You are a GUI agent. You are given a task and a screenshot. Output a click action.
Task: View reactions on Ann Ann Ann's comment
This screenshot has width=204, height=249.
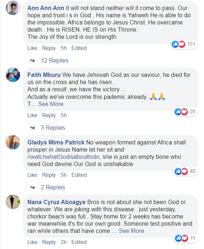click(x=184, y=44)
